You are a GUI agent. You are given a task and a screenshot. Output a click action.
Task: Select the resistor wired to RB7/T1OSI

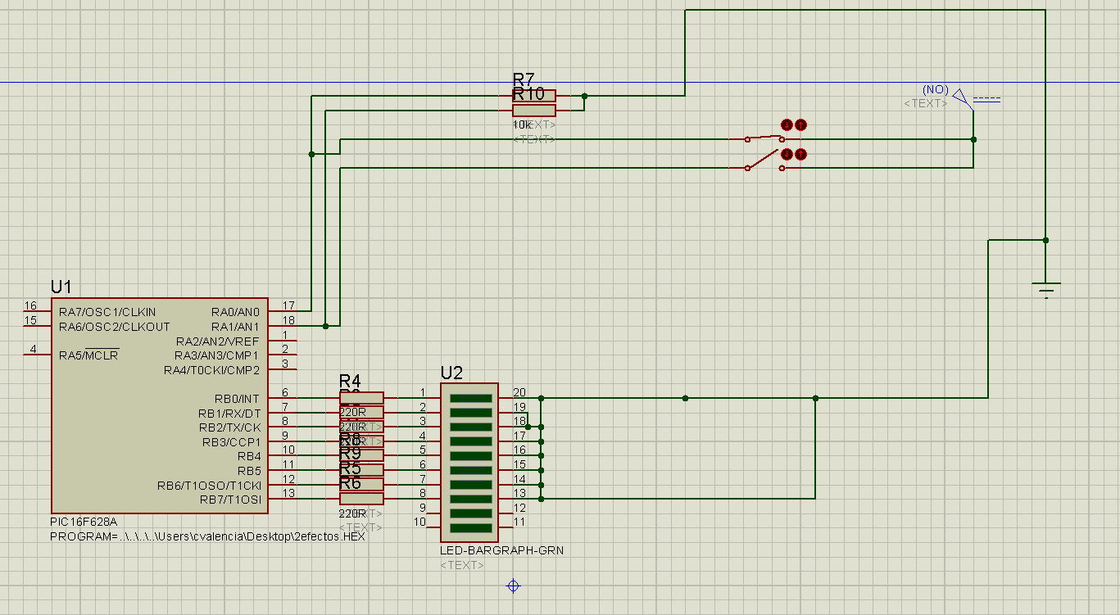coord(361,499)
